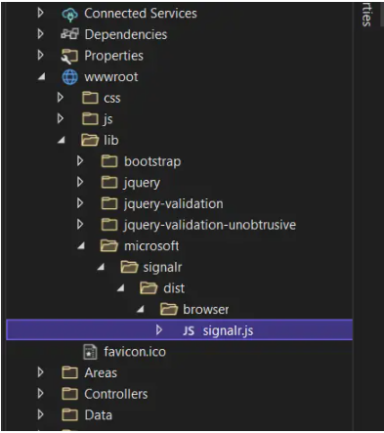Expand the bootstrap folder arrow
This screenshot has height=433, width=384.
click(80, 161)
